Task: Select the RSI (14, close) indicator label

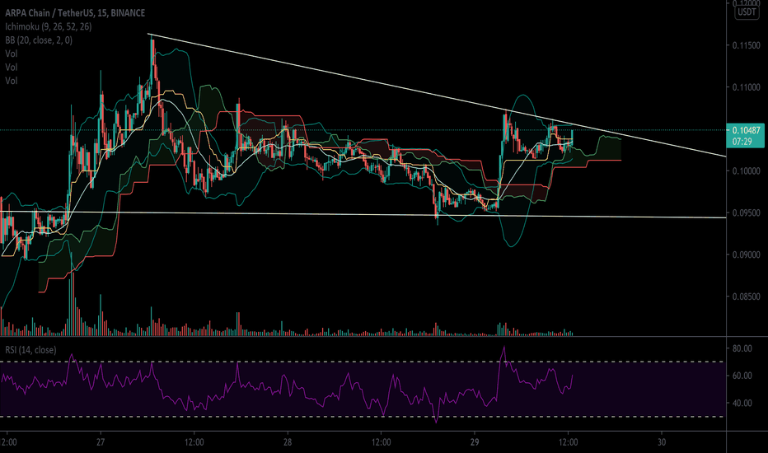Action: pos(30,350)
